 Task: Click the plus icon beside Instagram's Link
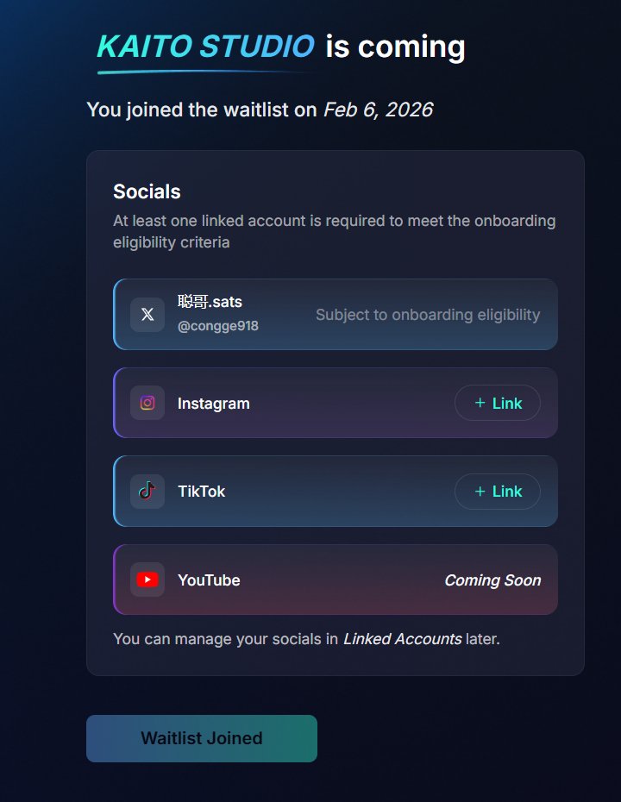[480, 403]
